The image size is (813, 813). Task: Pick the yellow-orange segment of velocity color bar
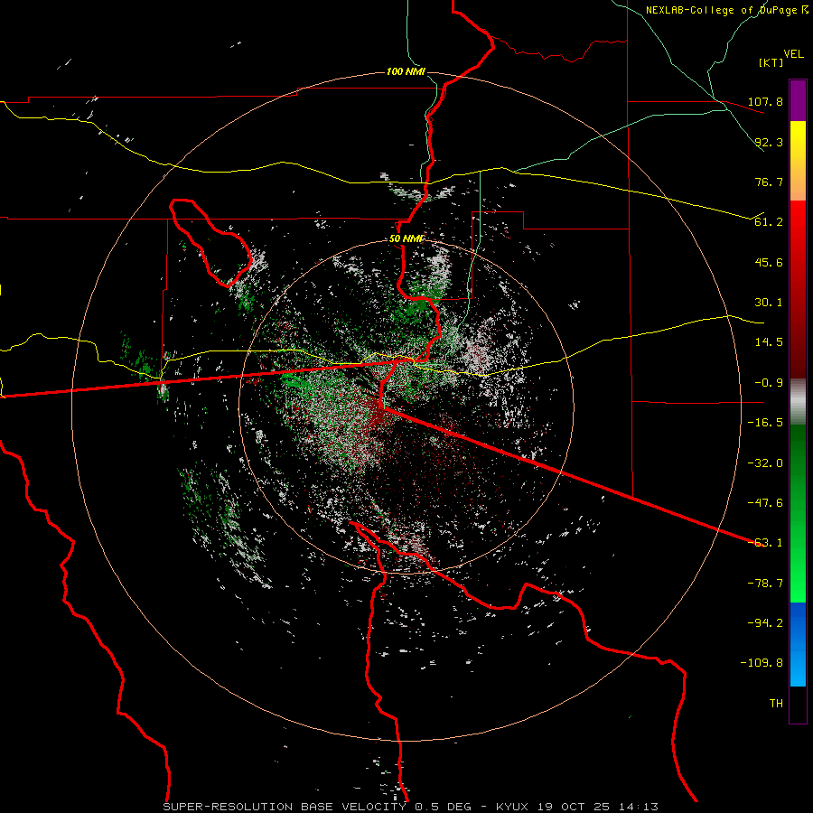point(798,161)
